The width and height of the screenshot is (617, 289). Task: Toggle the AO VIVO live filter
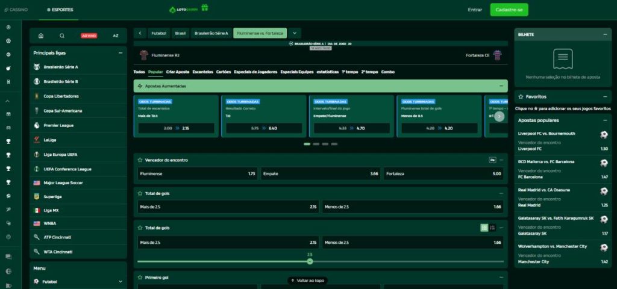89,36
